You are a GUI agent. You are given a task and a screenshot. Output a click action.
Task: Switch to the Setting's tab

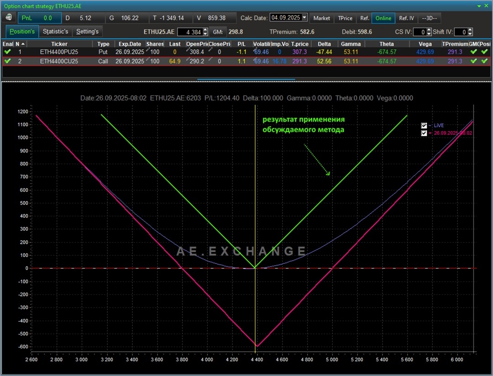tap(87, 31)
